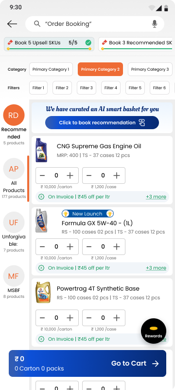This screenshot has height=390, width=175.
Task: Expand +3 more offers on Formula GX
Action: point(156,268)
